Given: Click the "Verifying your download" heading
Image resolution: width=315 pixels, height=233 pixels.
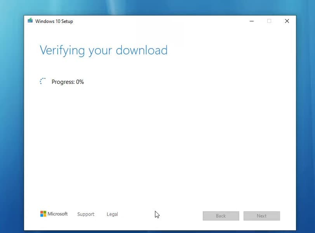Looking at the screenshot, I should tap(103, 50).
